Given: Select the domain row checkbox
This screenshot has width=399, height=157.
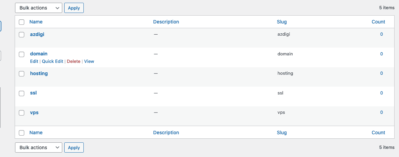Looking at the screenshot, I should pos(22,54).
